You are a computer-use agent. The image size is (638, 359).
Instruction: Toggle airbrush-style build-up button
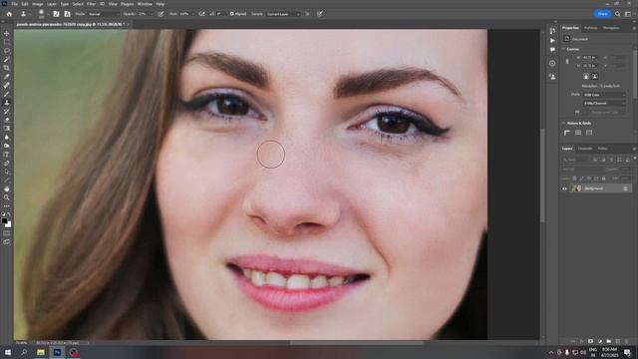click(201, 14)
